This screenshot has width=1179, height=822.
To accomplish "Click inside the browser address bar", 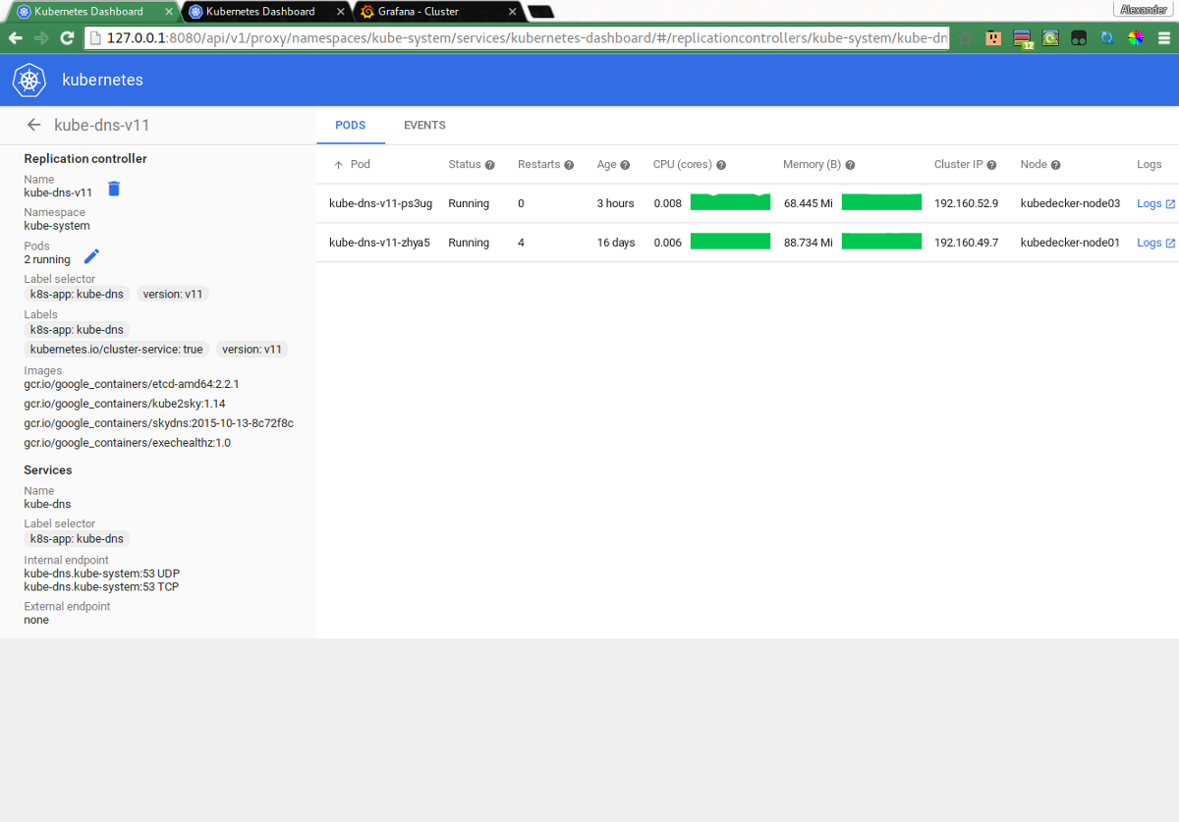I will [491, 37].
